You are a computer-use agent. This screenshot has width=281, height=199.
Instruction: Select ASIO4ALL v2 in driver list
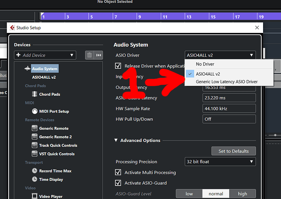pos(229,74)
